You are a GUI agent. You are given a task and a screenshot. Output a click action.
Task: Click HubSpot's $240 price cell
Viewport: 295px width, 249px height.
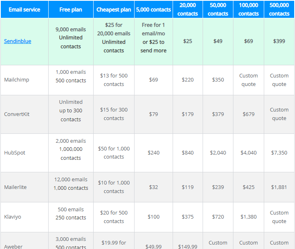click(154, 153)
